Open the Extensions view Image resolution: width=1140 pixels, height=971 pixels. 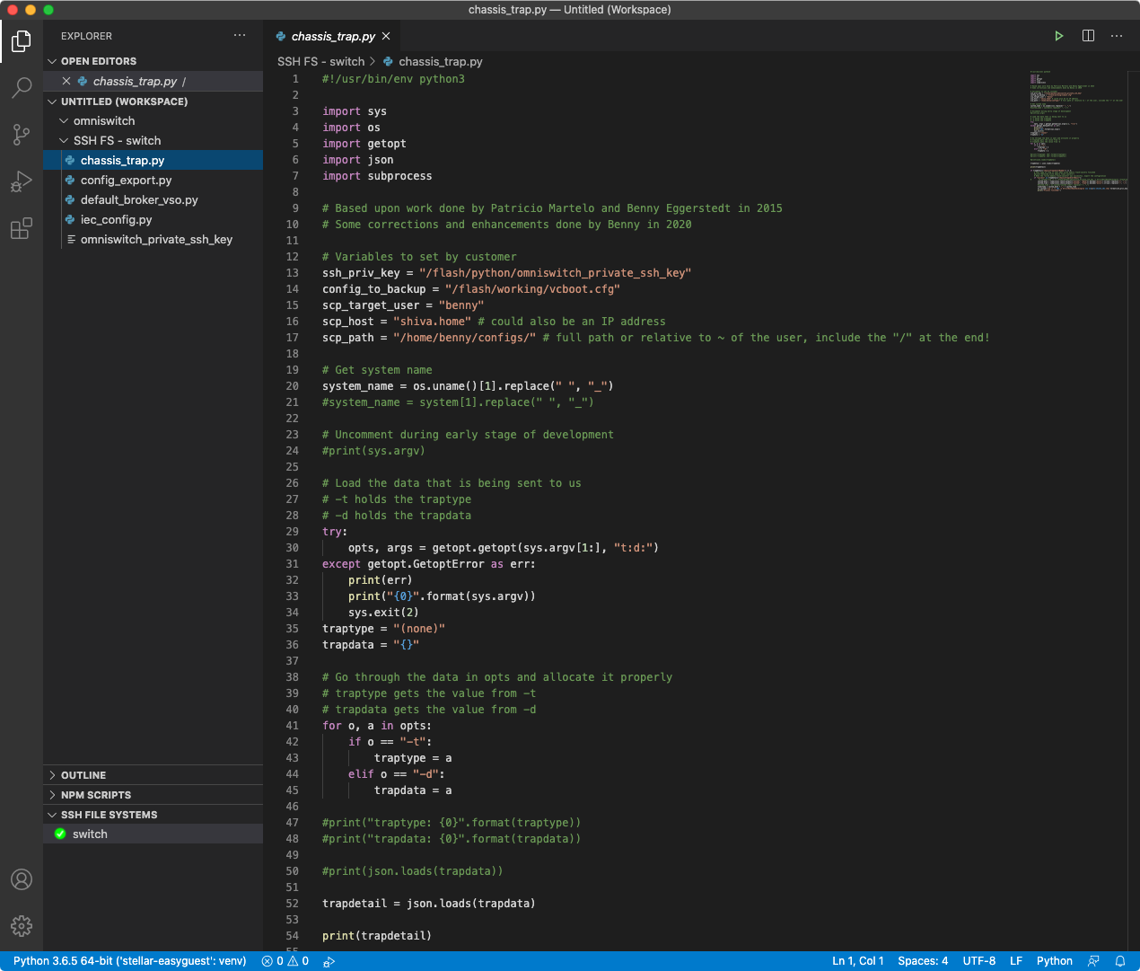click(x=22, y=229)
